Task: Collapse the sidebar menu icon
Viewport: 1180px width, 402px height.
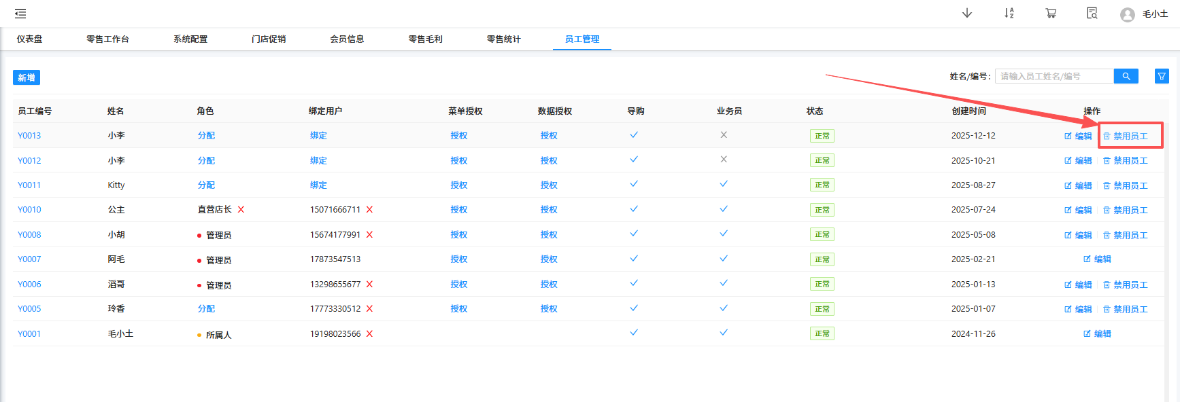Action: (x=20, y=14)
